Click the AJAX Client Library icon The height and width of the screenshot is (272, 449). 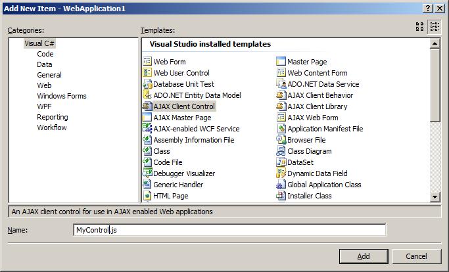coord(281,106)
